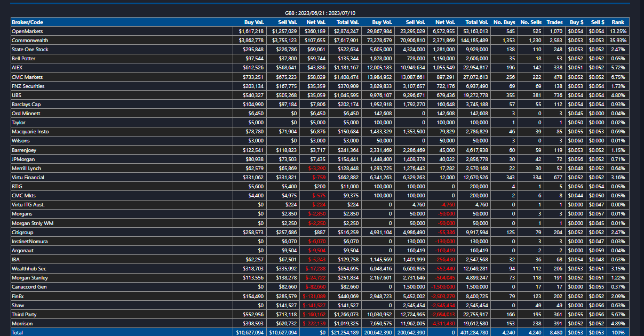Image resolution: width=644 pixels, height=336 pixels.
Task: Select the BTIG broker name
Action: point(17,187)
